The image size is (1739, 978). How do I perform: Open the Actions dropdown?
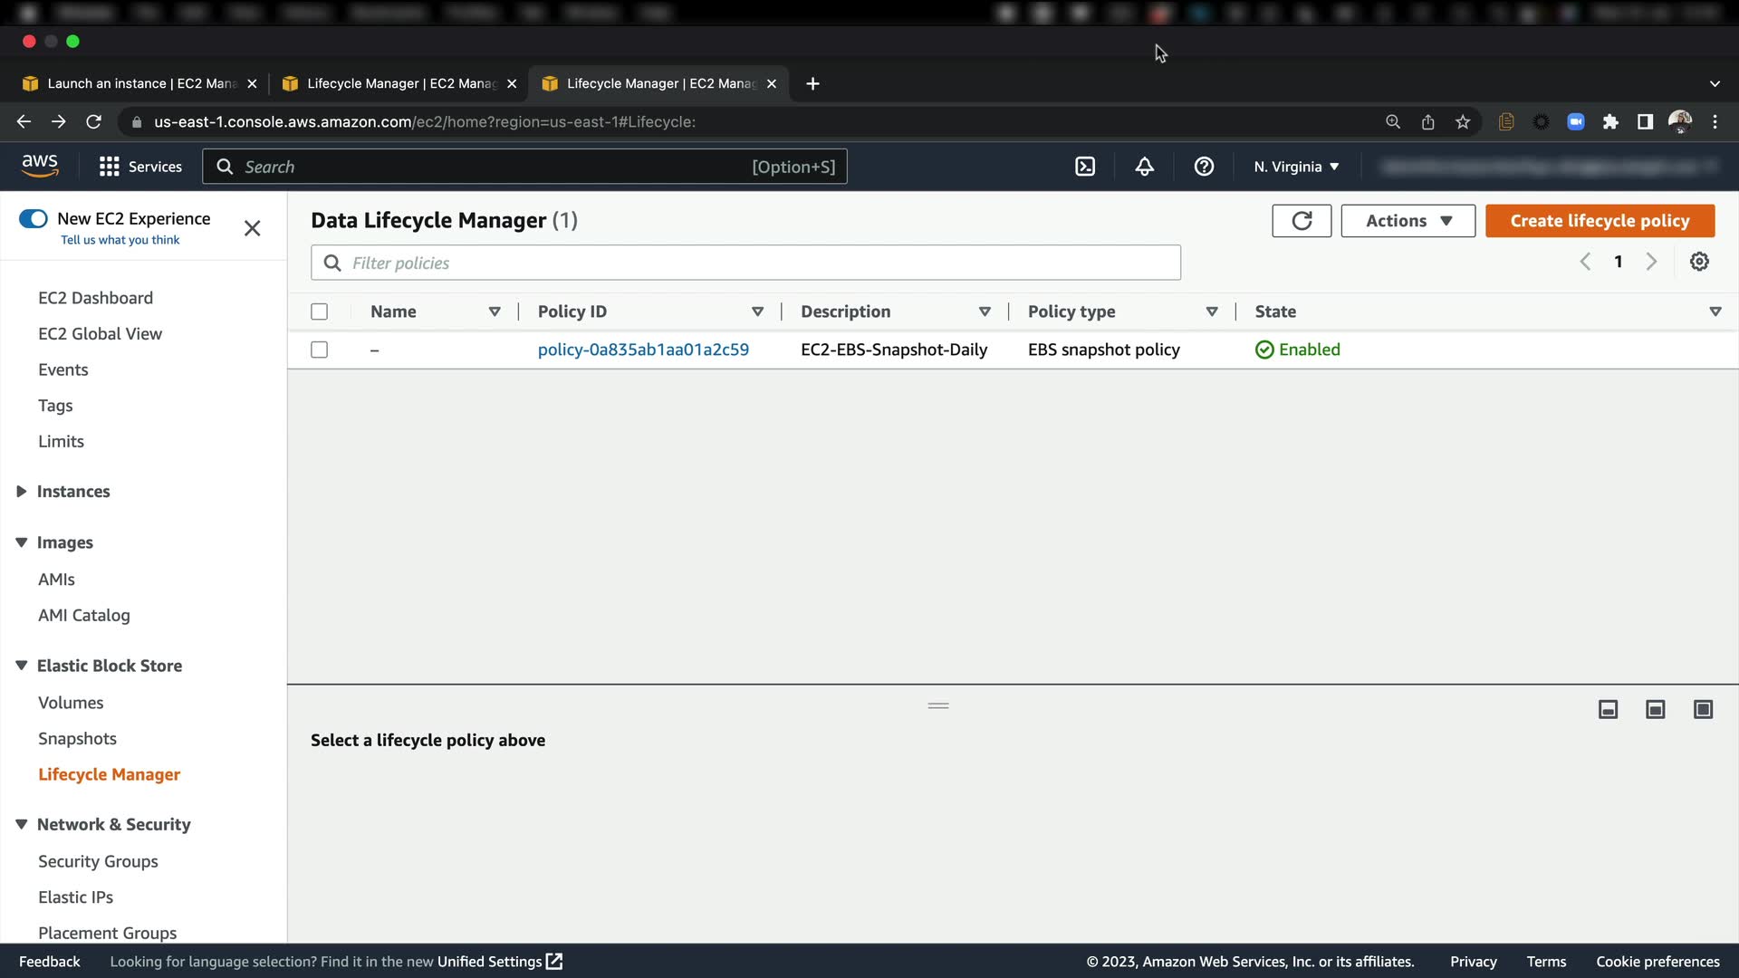tap(1408, 221)
